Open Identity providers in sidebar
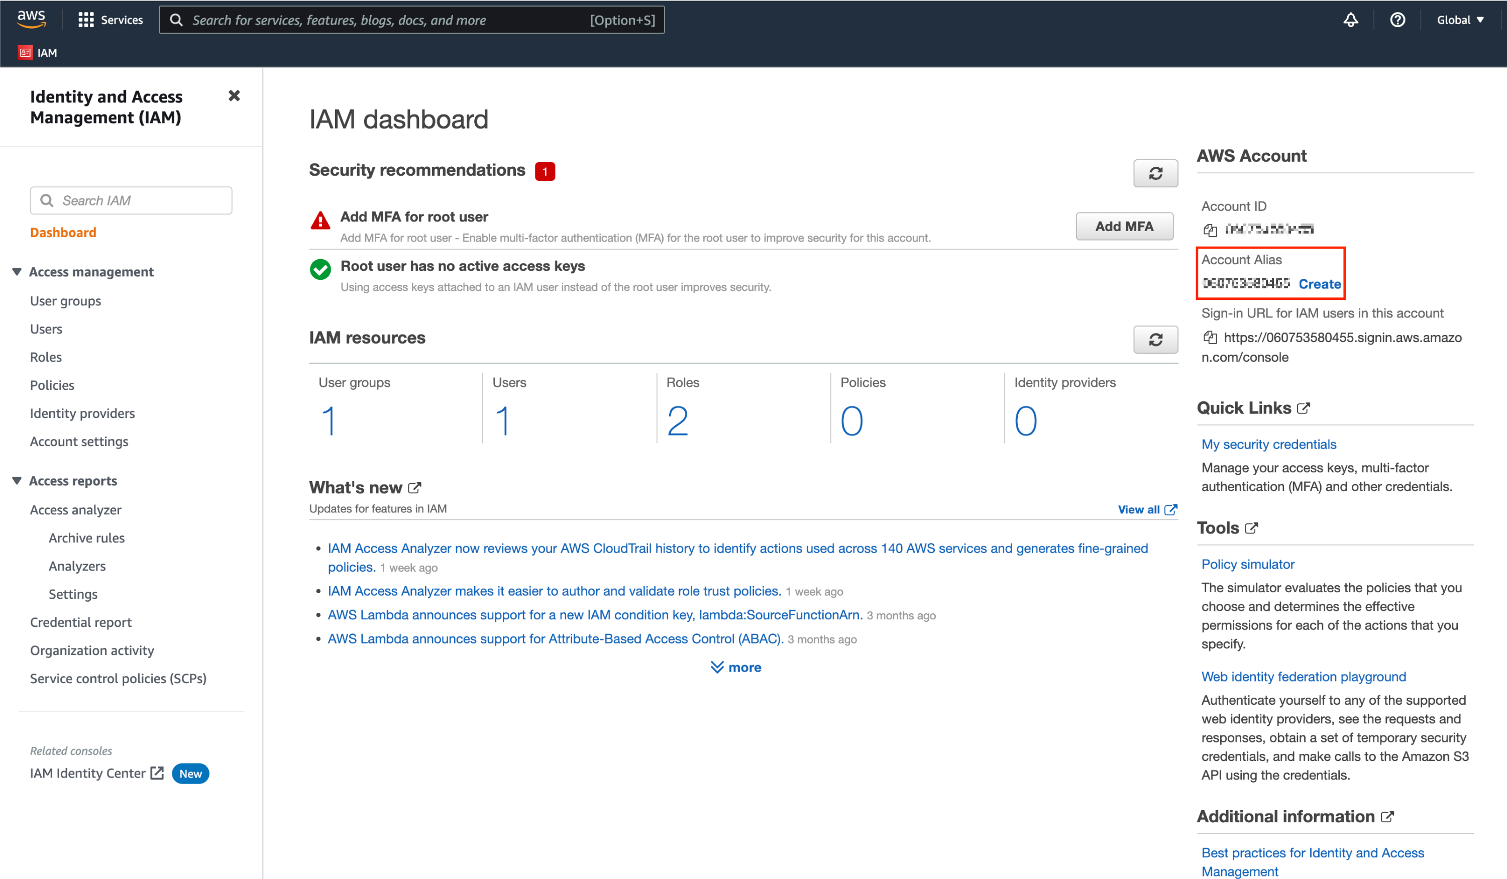Screen dimensions: 1507x879 (x=82, y=413)
